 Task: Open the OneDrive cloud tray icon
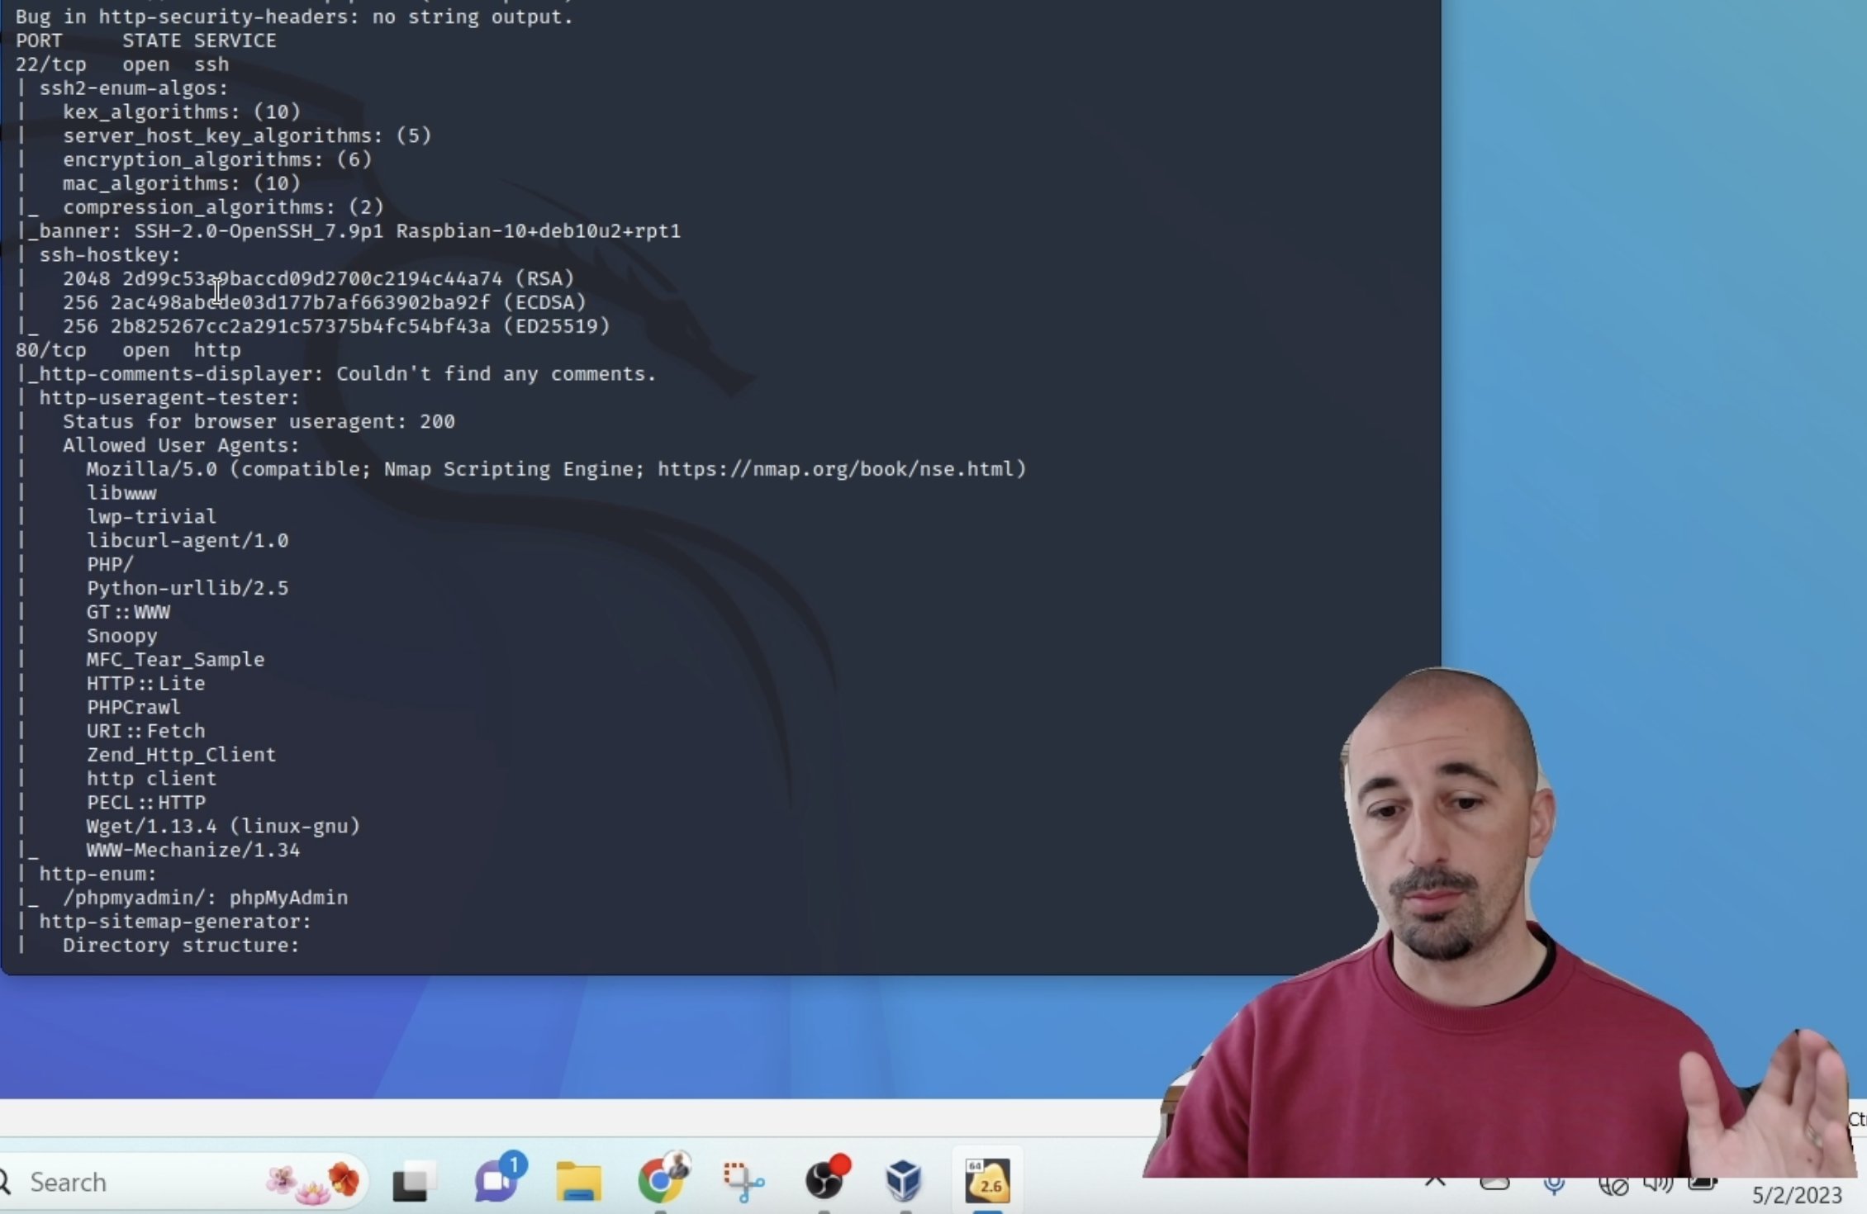click(x=1494, y=1184)
